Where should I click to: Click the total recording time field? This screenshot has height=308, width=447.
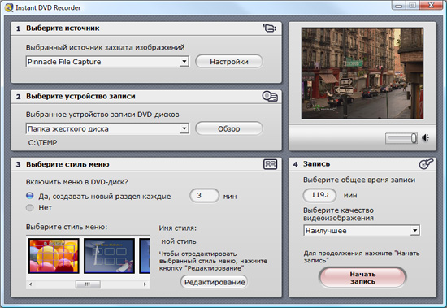319,195
